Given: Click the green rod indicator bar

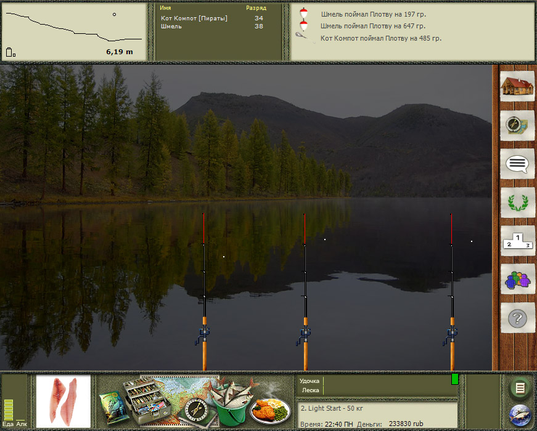Looking at the screenshot, I should [455, 379].
